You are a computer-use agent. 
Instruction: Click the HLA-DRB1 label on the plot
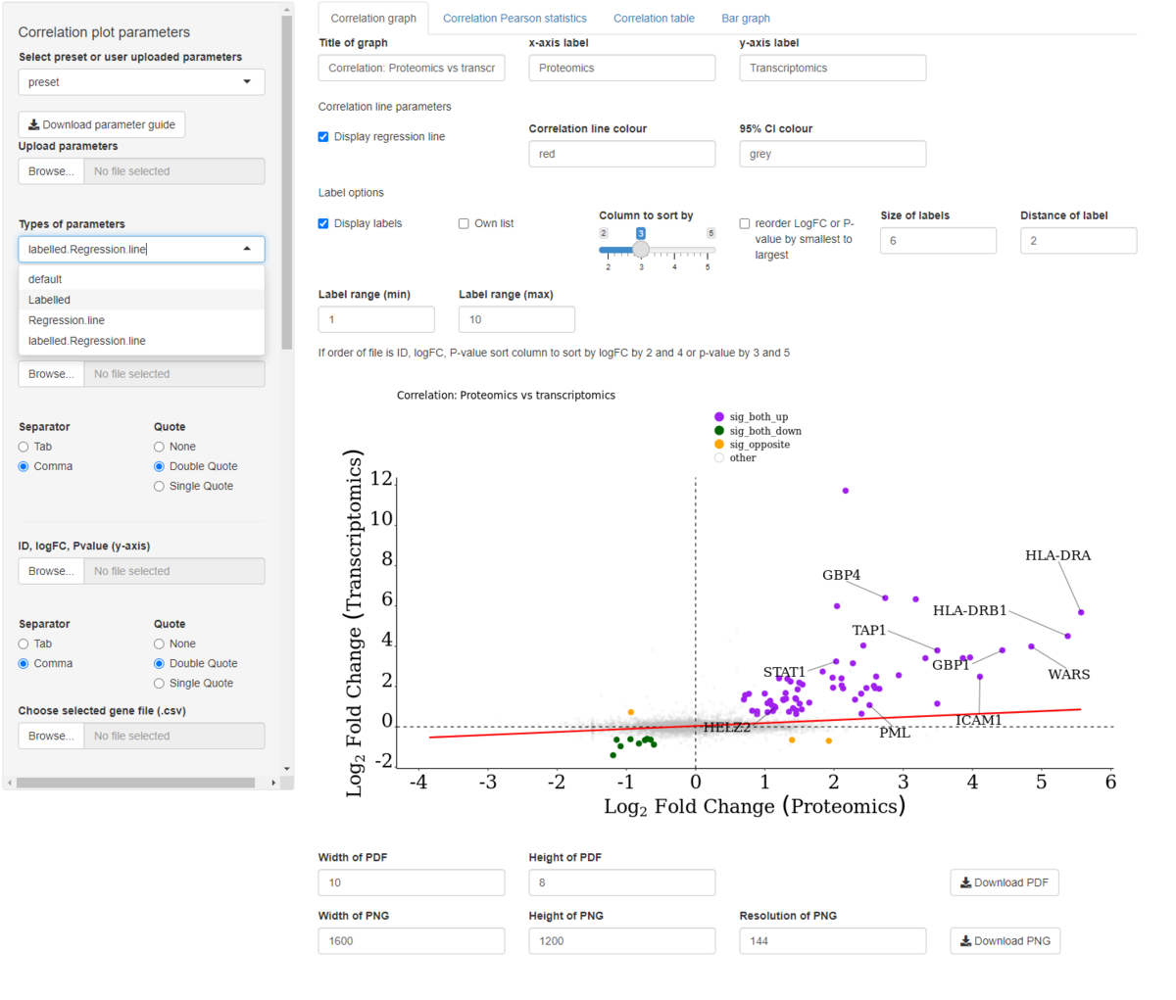pos(969,610)
